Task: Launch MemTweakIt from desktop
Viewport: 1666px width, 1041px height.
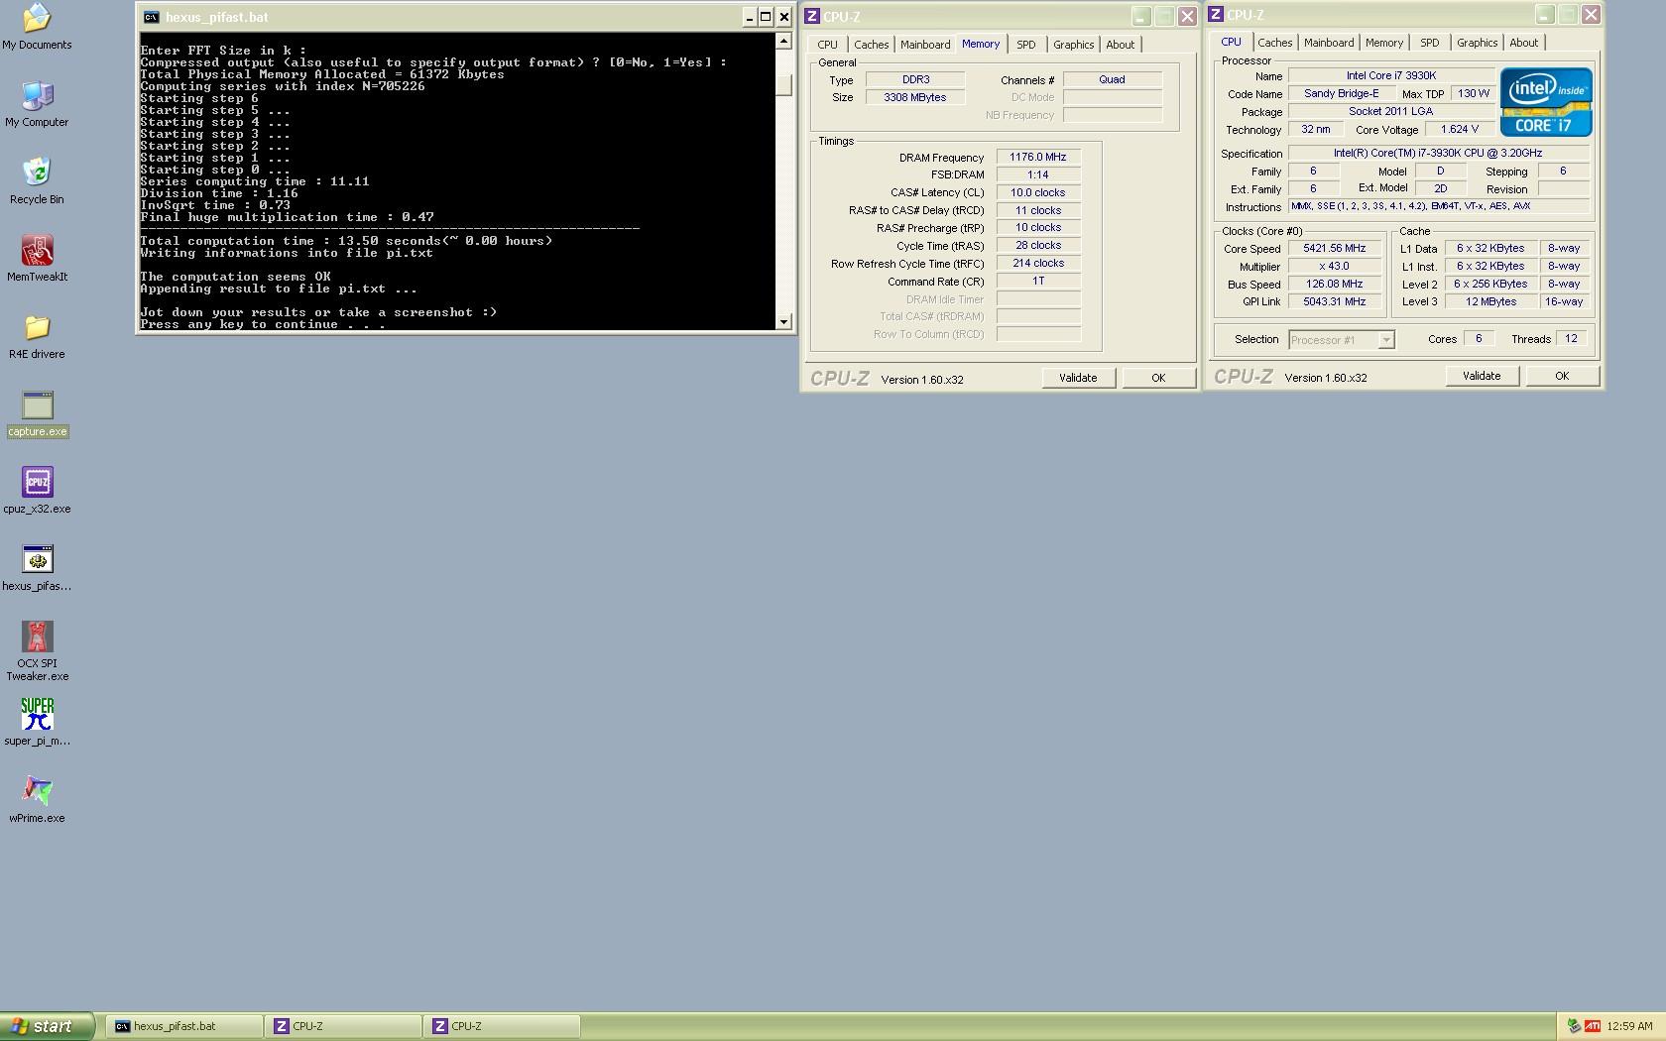Action: point(37,258)
